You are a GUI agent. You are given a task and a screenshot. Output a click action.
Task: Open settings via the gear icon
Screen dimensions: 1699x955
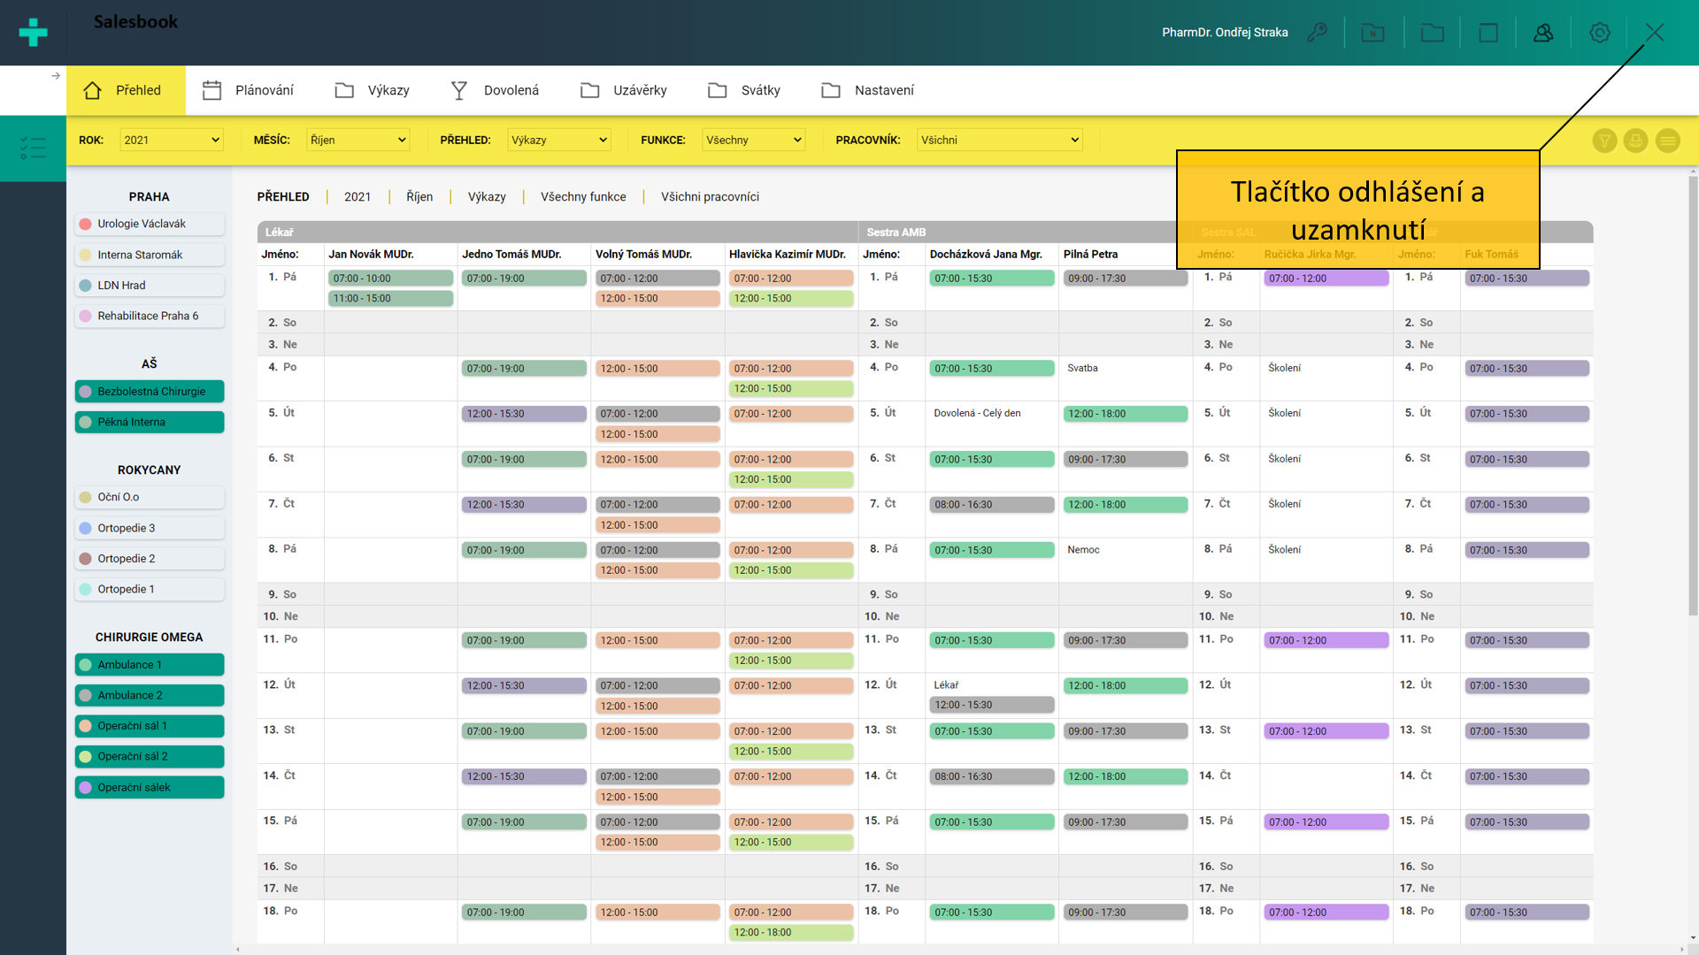(x=1599, y=33)
